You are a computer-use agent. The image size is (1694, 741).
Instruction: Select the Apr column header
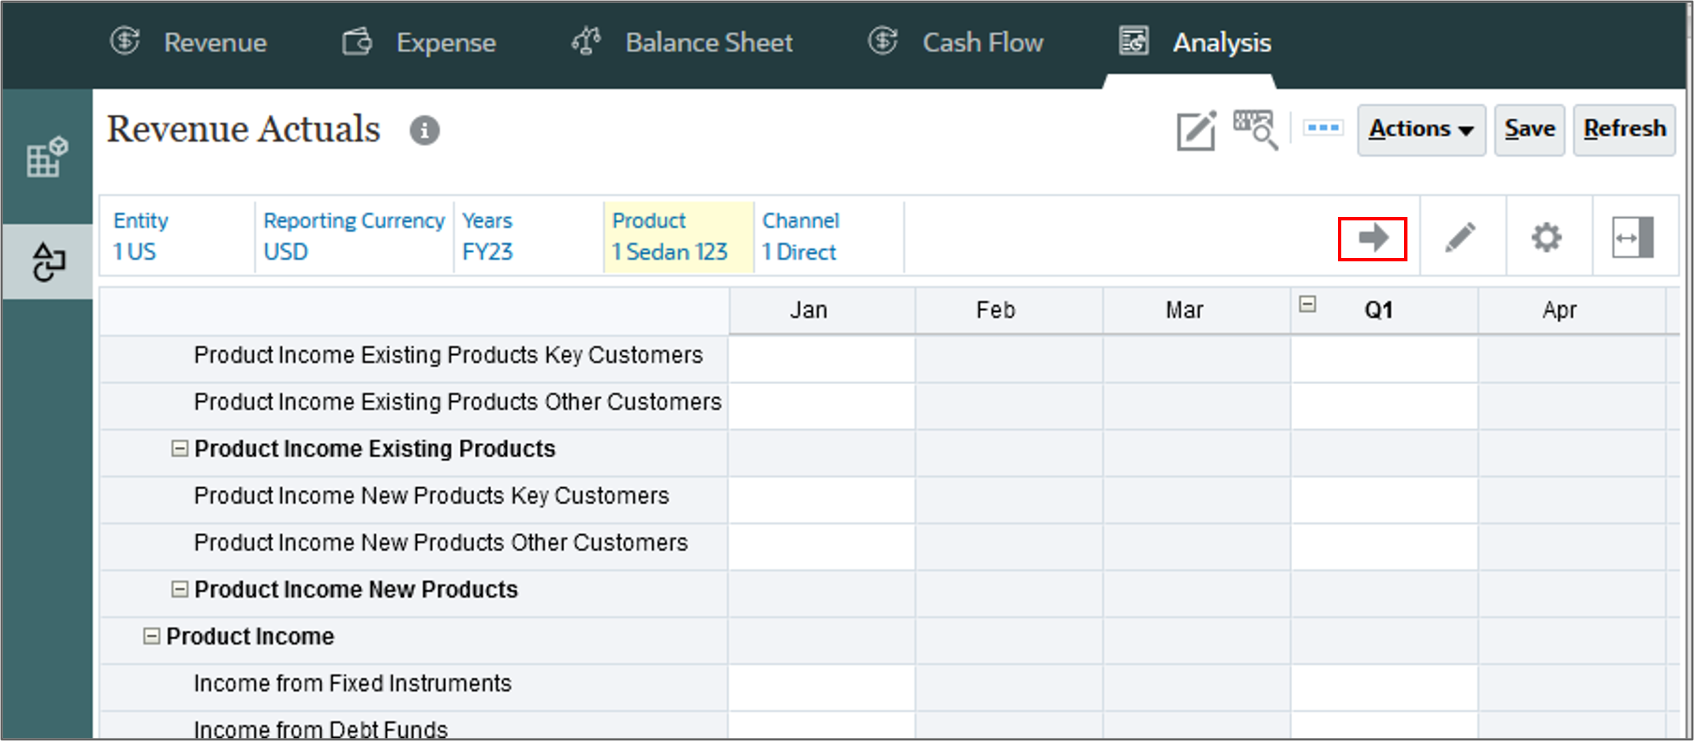1572,310
